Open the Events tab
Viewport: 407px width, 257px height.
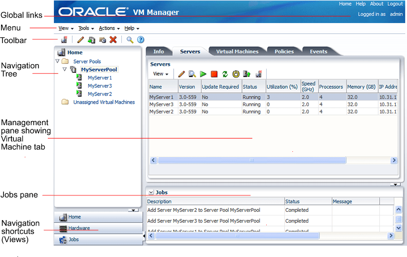coord(319,52)
